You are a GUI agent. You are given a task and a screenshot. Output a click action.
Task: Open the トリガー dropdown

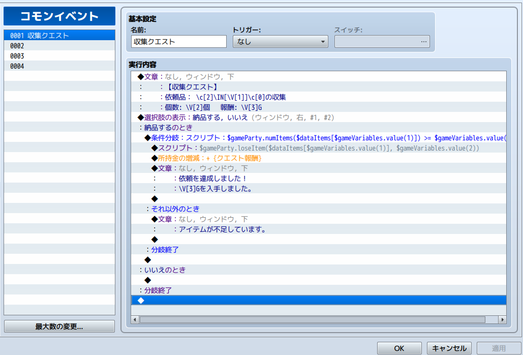[280, 42]
